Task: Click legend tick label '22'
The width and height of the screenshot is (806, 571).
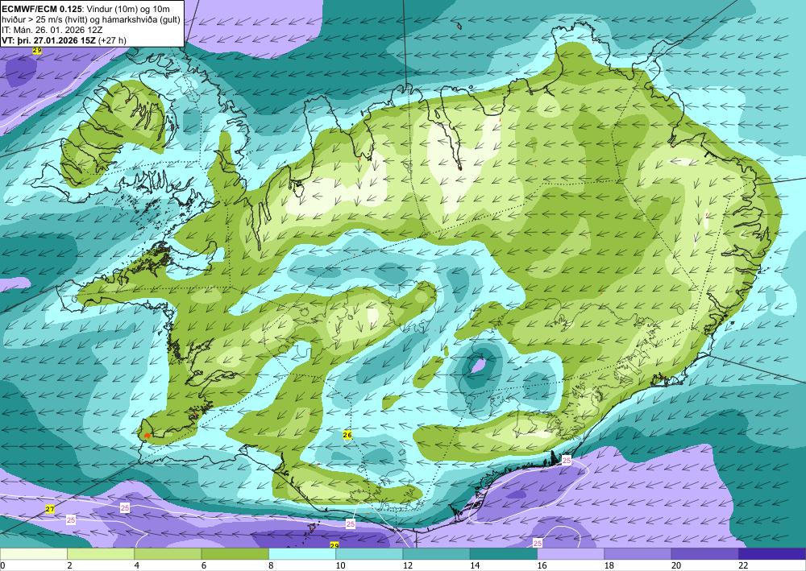Action: (x=743, y=565)
